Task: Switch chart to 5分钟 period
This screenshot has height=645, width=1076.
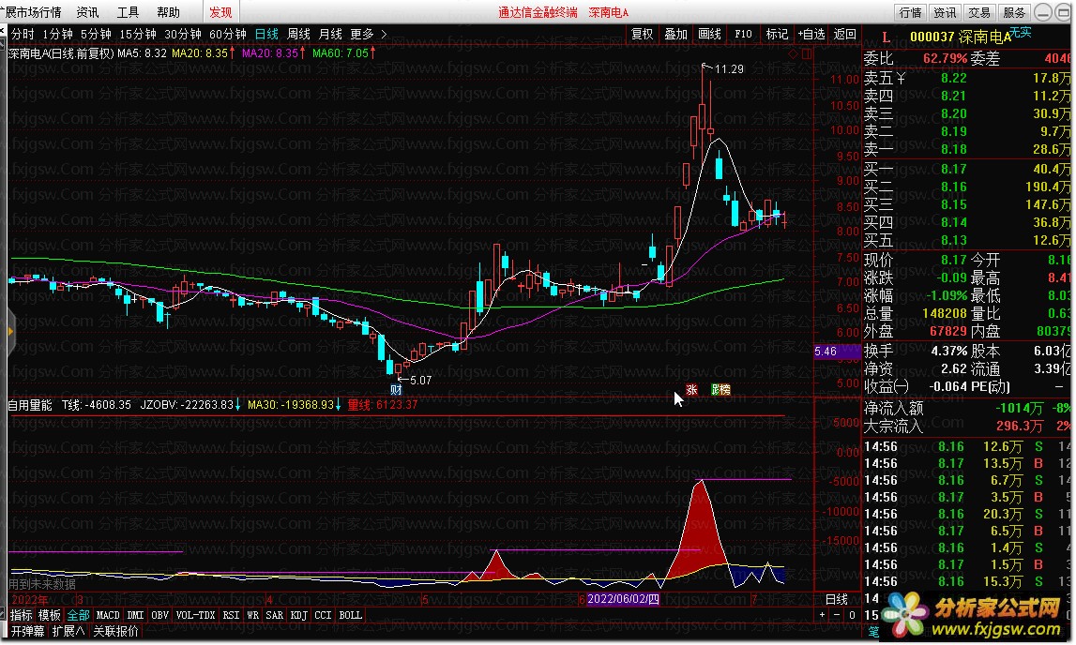Action: pos(96,34)
